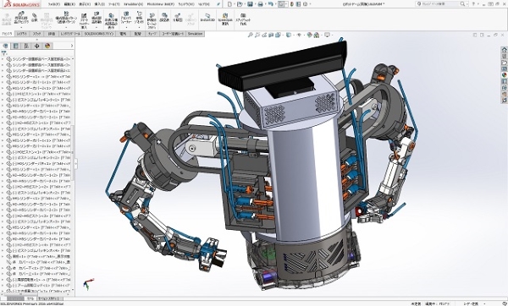
Task: Open a file using the Open icon
Action: [240, 4]
